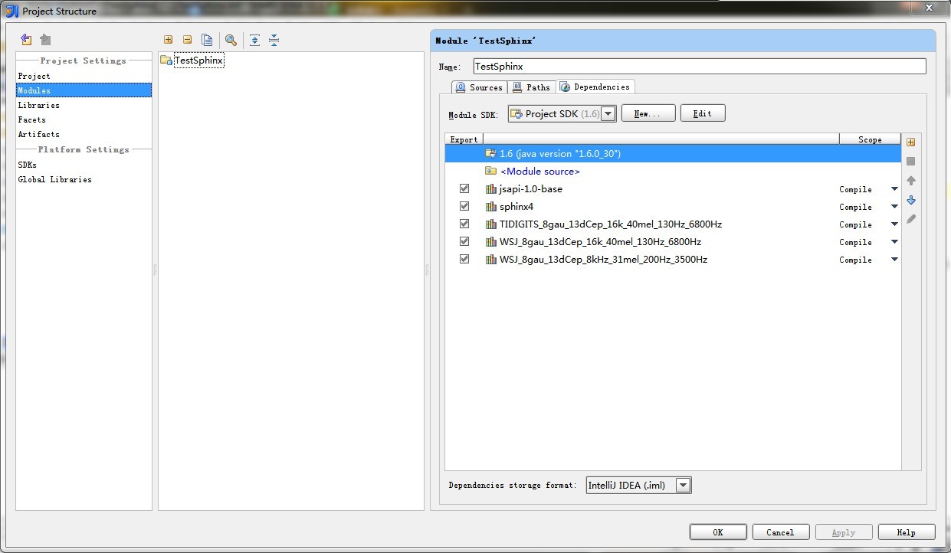Open scope dropdown for WSJ_8gau 8kHz row
This screenshot has width=951, height=553.
[x=894, y=260]
